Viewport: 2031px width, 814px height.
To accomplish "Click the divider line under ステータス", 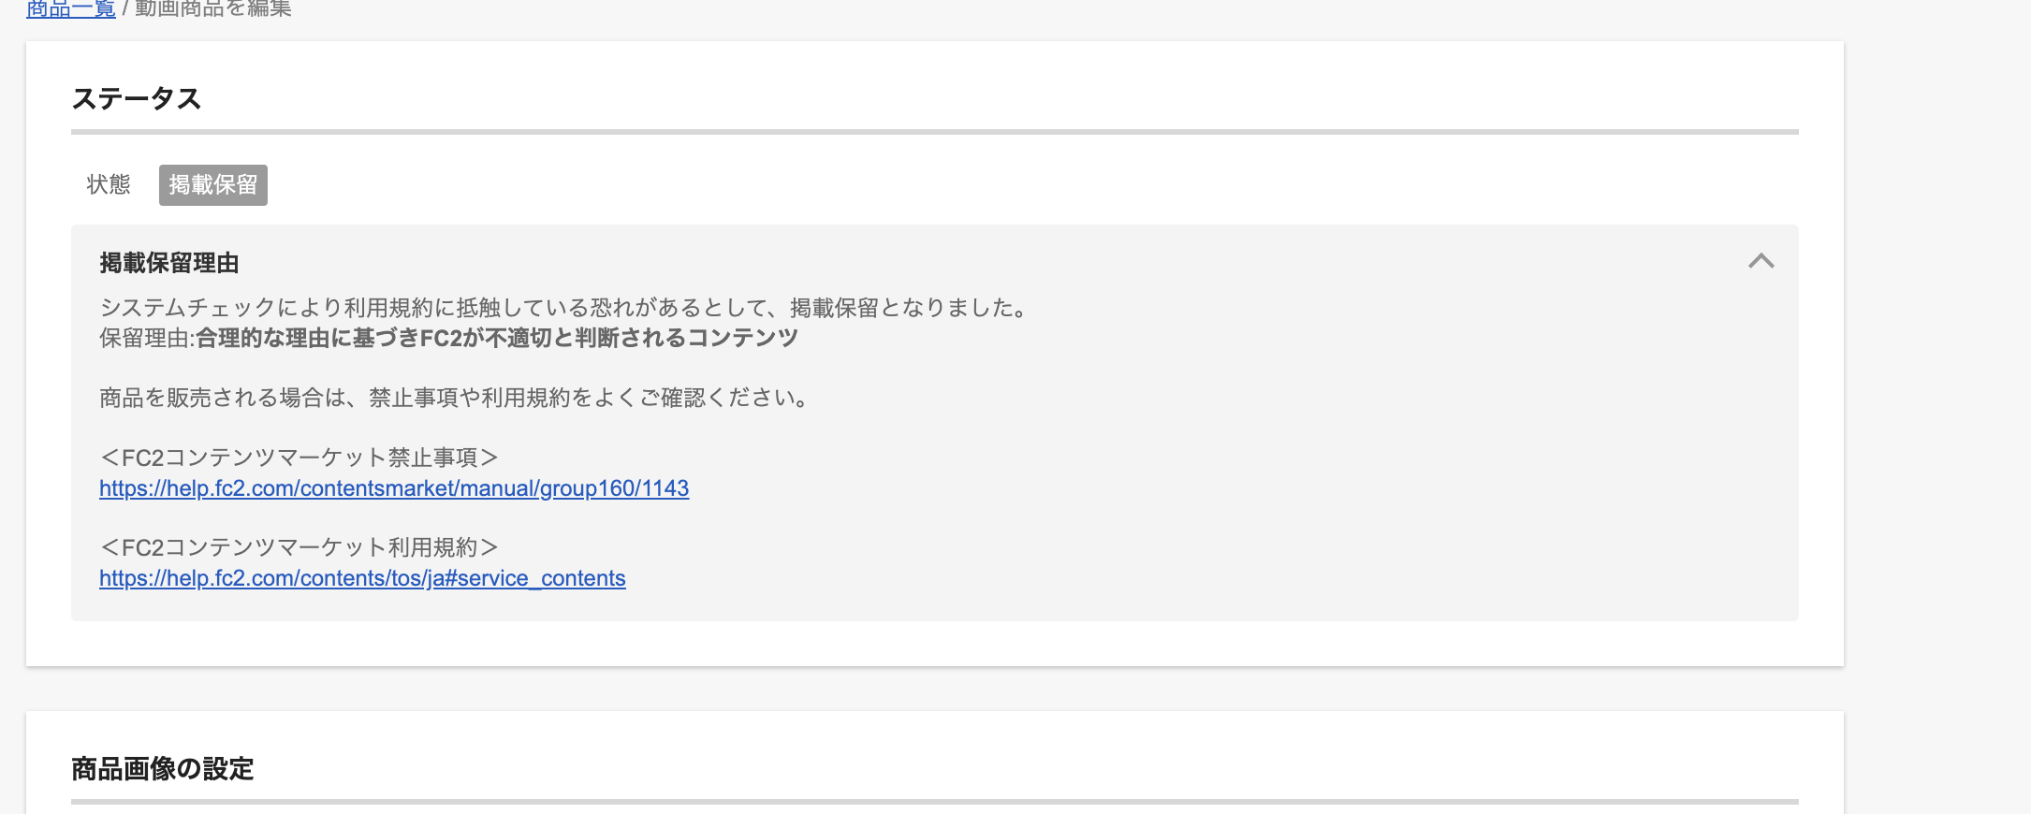I will [x=934, y=132].
